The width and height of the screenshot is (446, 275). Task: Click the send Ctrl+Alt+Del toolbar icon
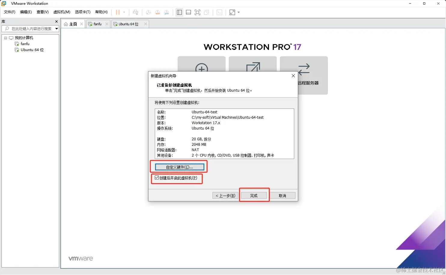click(x=136, y=12)
